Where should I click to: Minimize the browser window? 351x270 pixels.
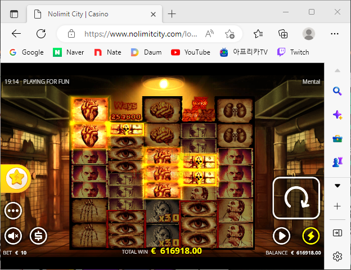286,12
